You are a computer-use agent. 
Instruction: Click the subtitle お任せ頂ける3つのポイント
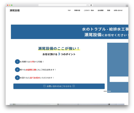(59, 54)
